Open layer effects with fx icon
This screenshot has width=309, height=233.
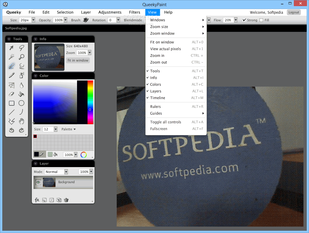point(37,200)
